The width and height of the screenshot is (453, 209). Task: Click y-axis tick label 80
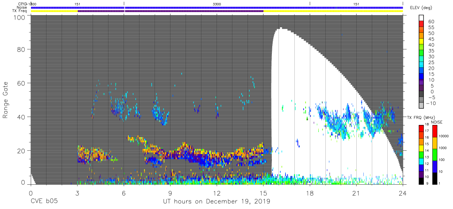(21, 49)
